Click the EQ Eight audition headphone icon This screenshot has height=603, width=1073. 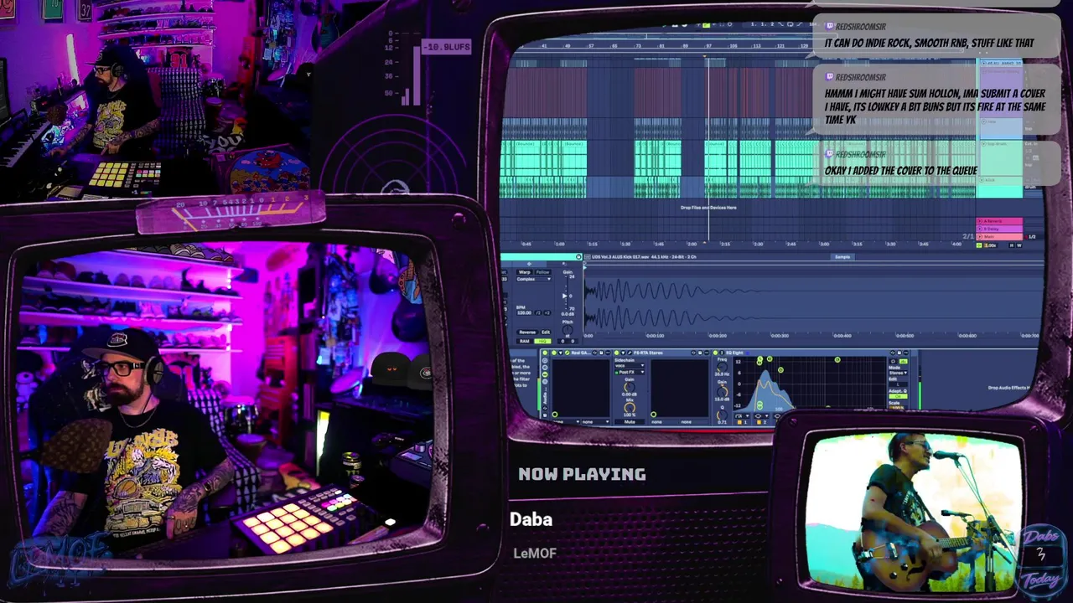(x=893, y=362)
